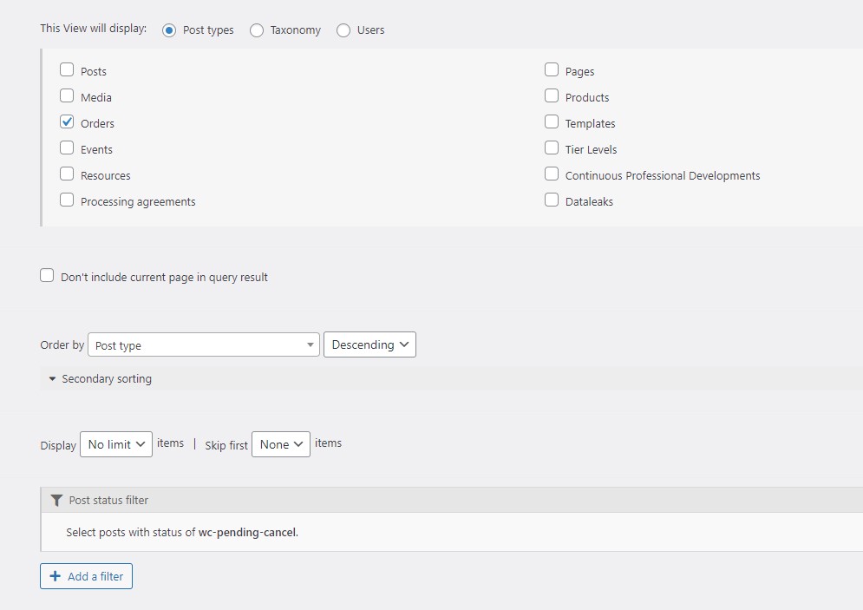Tick the Templates checkbox

(x=552, y=121)
